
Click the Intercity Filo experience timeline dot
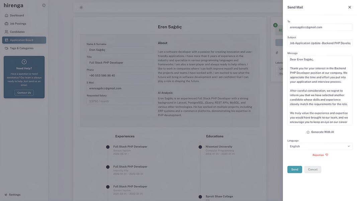(x=108, y=167)
